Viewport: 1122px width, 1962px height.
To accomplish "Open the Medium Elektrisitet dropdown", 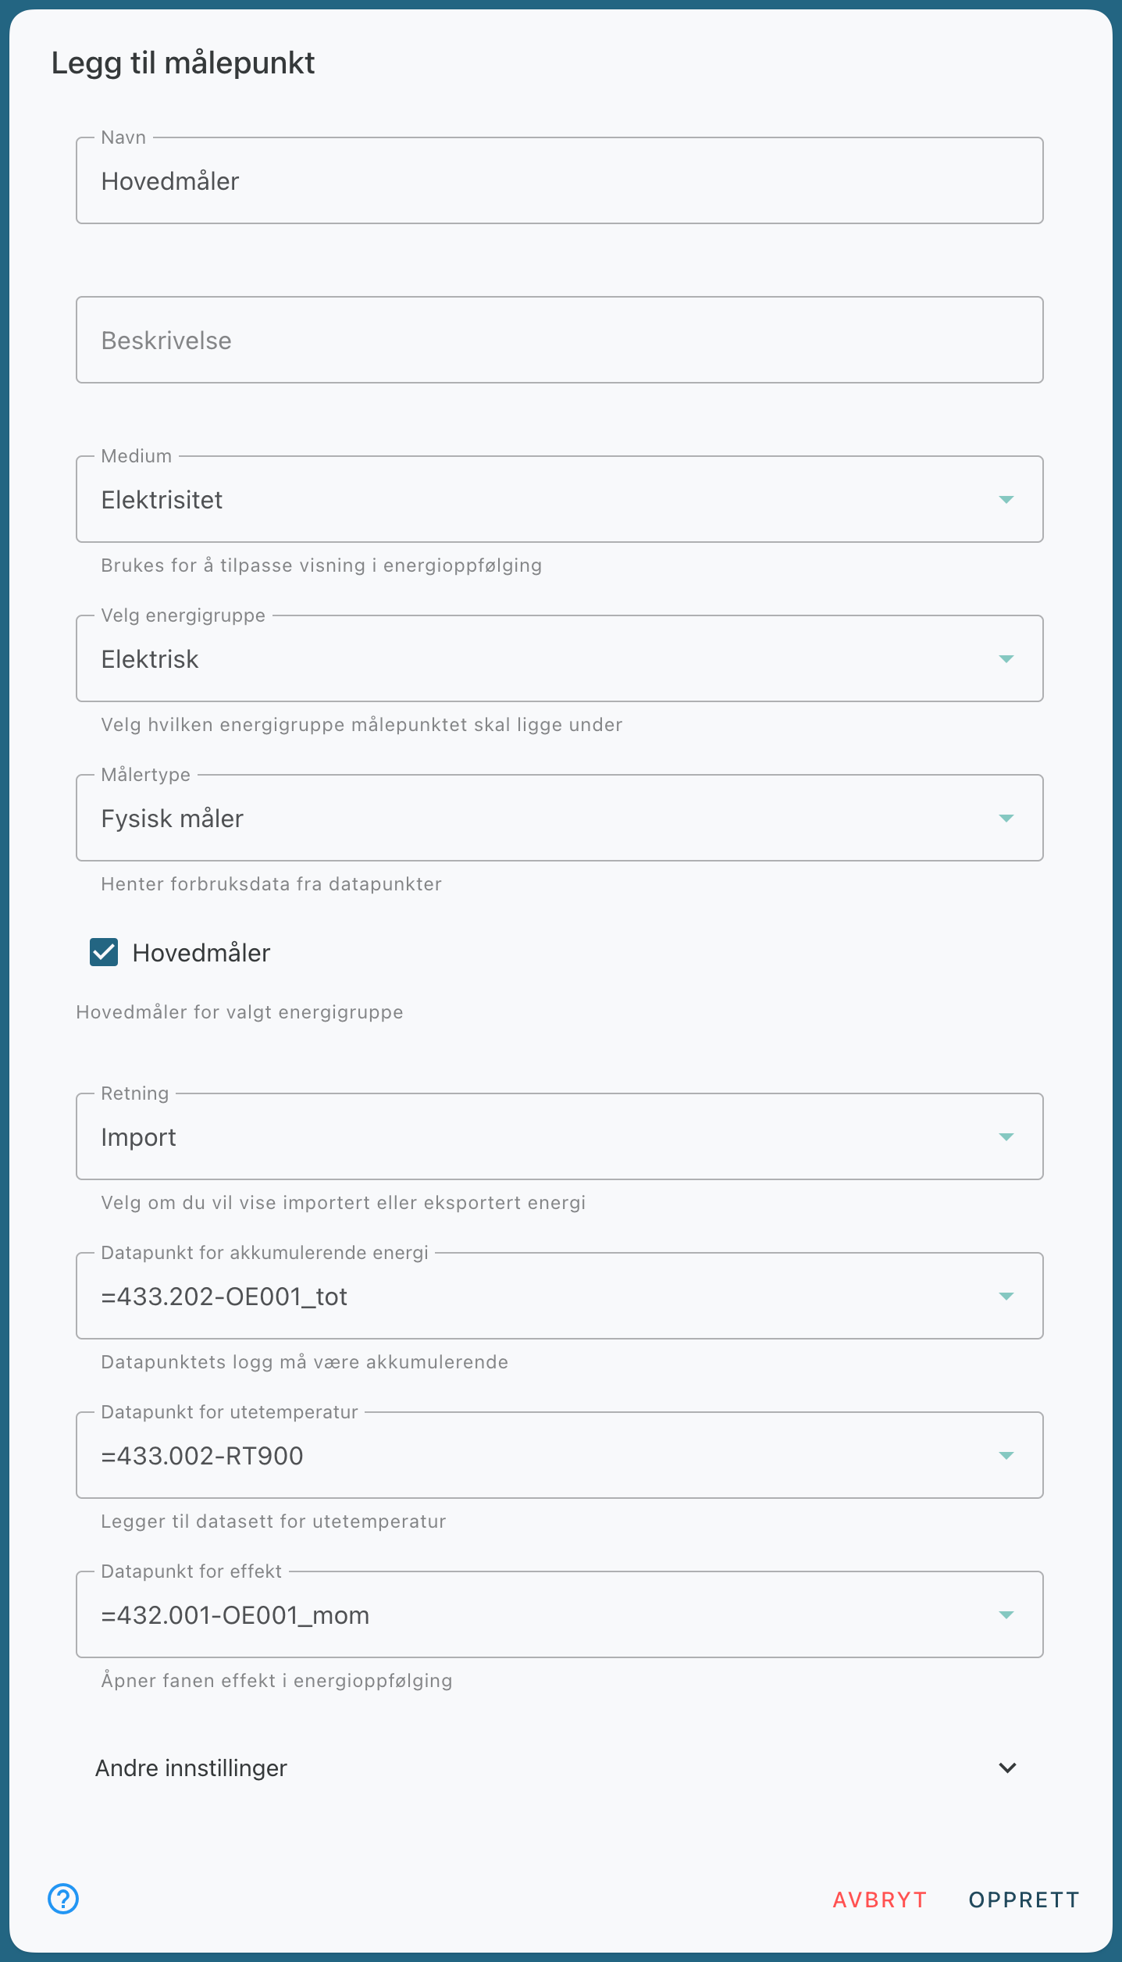I will pos(560,499).
